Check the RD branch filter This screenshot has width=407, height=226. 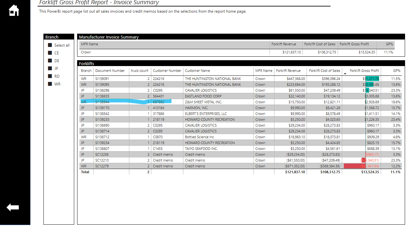50,76
